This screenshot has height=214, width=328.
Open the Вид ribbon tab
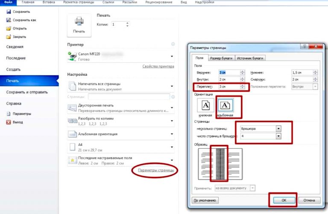pos(184,2)
